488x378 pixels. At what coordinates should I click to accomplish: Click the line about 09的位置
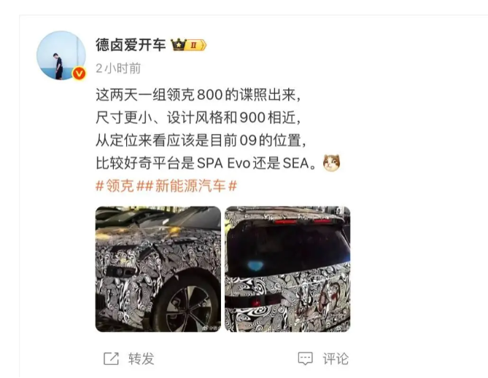click(201, 141)
